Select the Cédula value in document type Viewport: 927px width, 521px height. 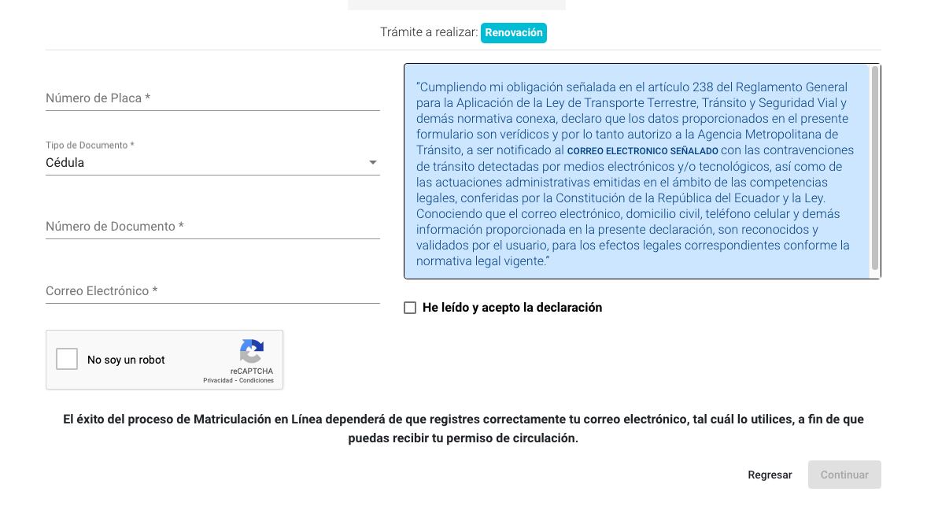65,163
